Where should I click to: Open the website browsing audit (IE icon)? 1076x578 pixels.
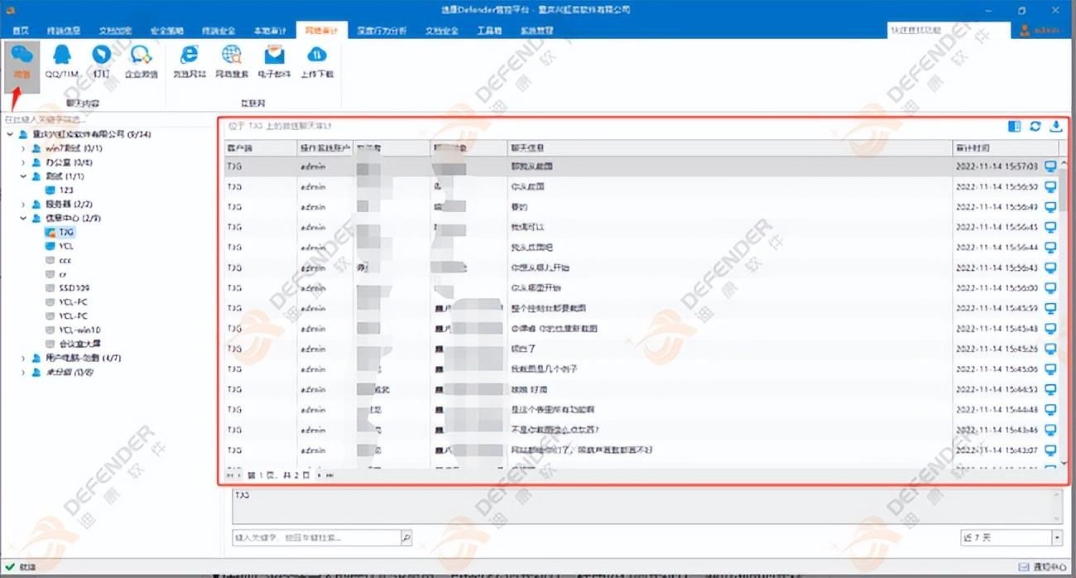pyautogui.click(x=190, y=62)
